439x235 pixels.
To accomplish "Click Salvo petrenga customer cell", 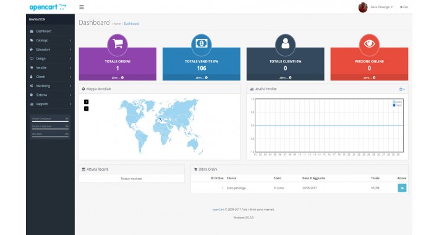I will click(x=236, y=188).
